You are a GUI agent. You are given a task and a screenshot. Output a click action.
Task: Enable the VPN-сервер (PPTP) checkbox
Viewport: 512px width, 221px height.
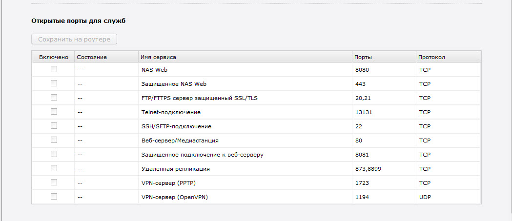pos(54,182)
